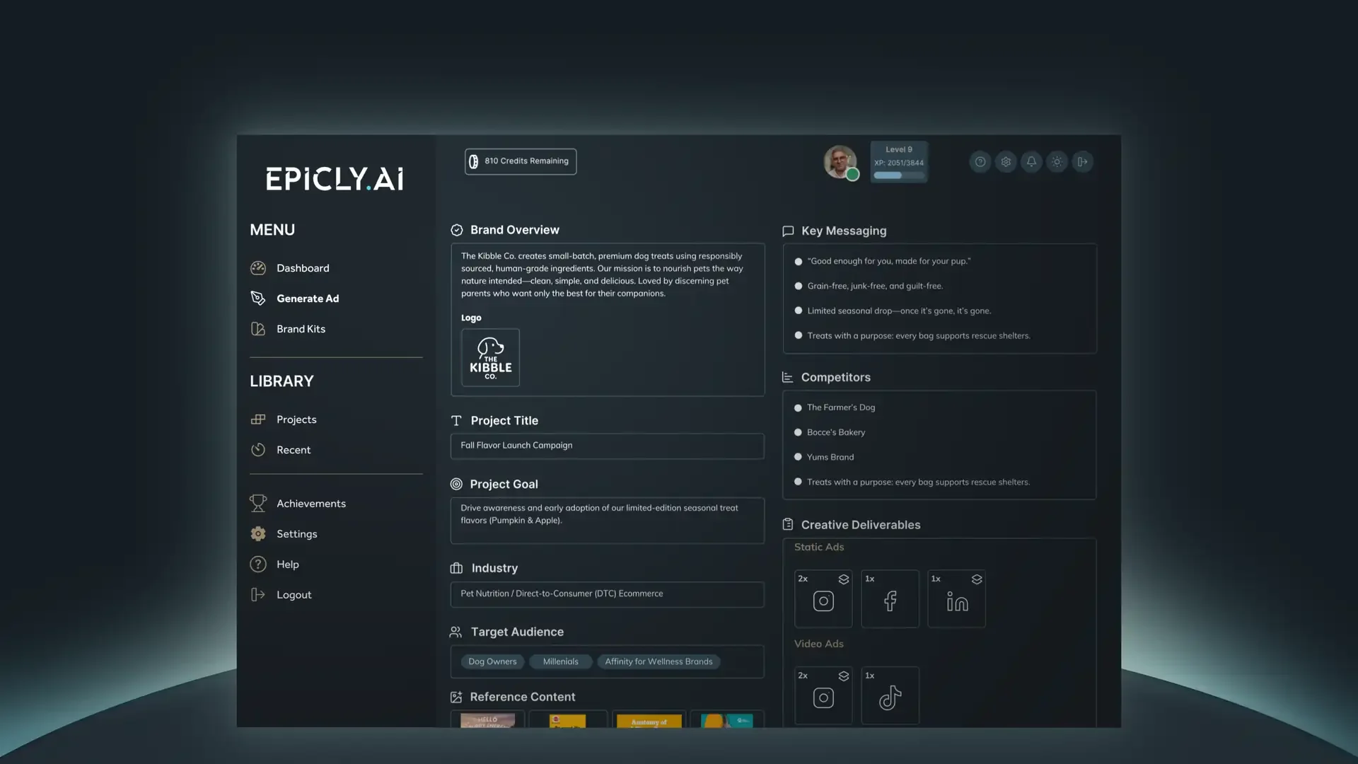
Task: Expand the Instagram static ad variations stack
Action: (x=843, y=579)
